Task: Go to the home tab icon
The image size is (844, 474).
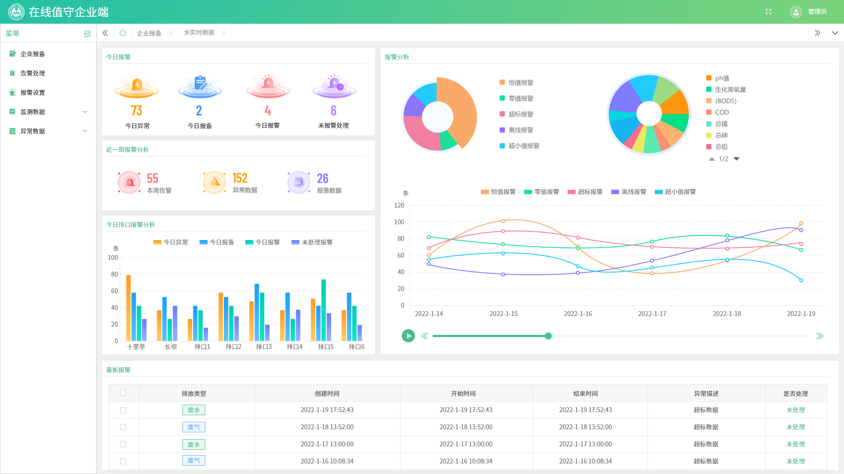Action: 123,32
